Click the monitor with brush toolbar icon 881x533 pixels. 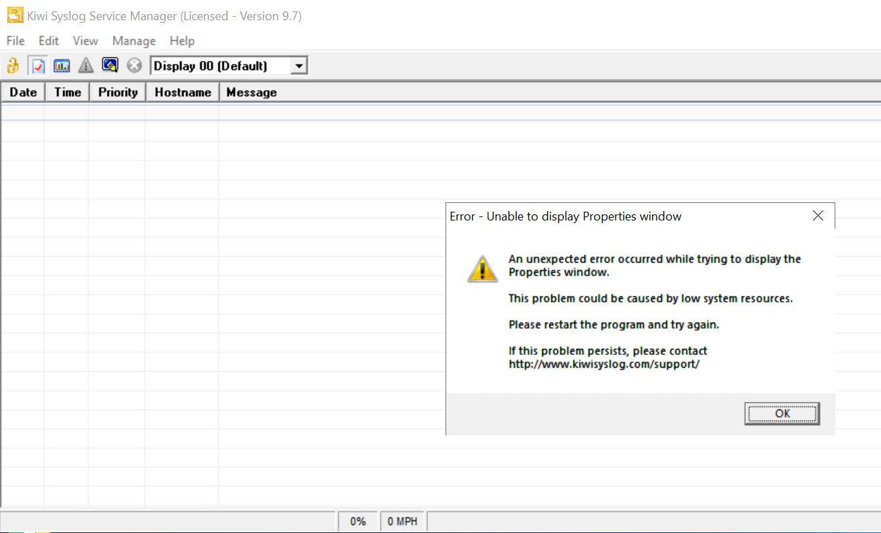(x=110, y=65)
